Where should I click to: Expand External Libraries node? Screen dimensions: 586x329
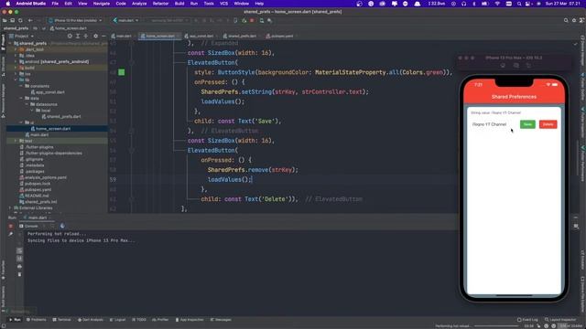tap(10, 208)
